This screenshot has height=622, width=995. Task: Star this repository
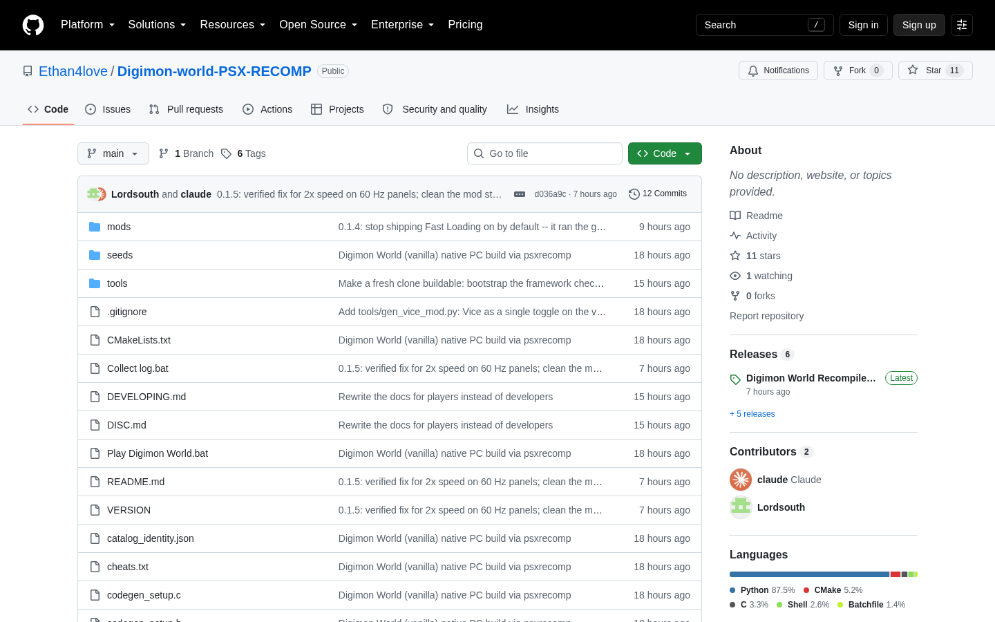point(935,70)
